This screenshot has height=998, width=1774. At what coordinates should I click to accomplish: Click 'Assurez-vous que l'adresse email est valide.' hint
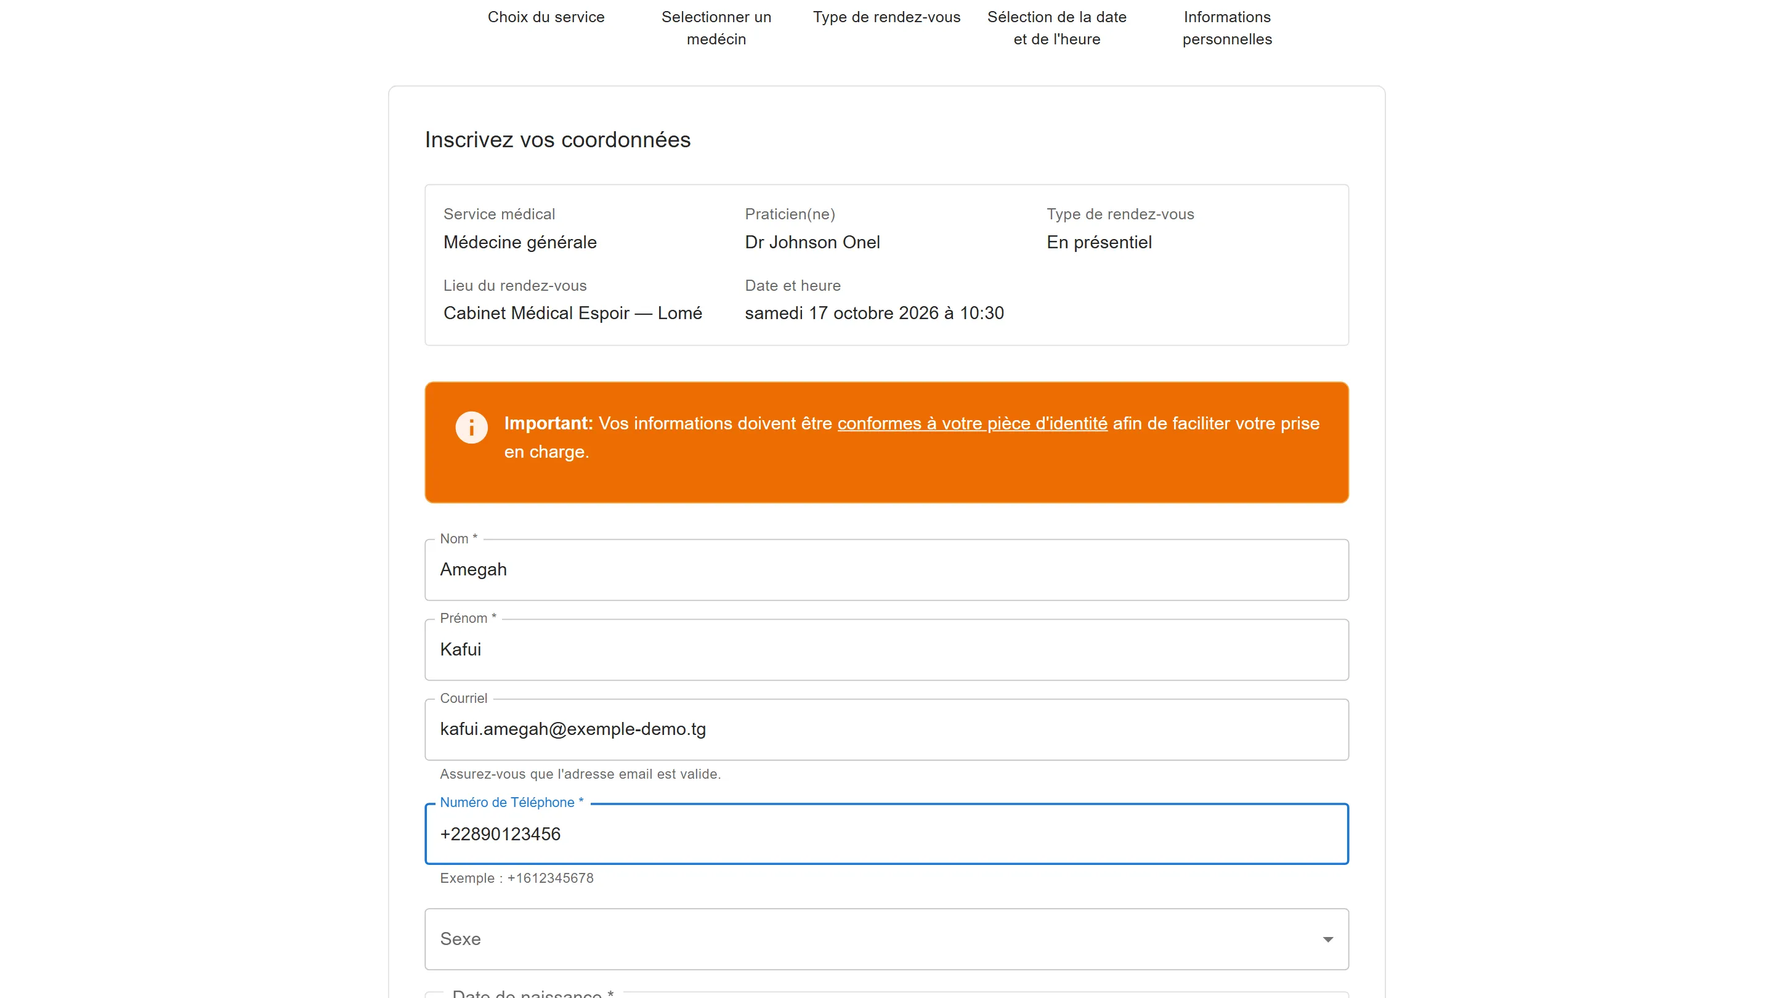(x=580, y=774)
